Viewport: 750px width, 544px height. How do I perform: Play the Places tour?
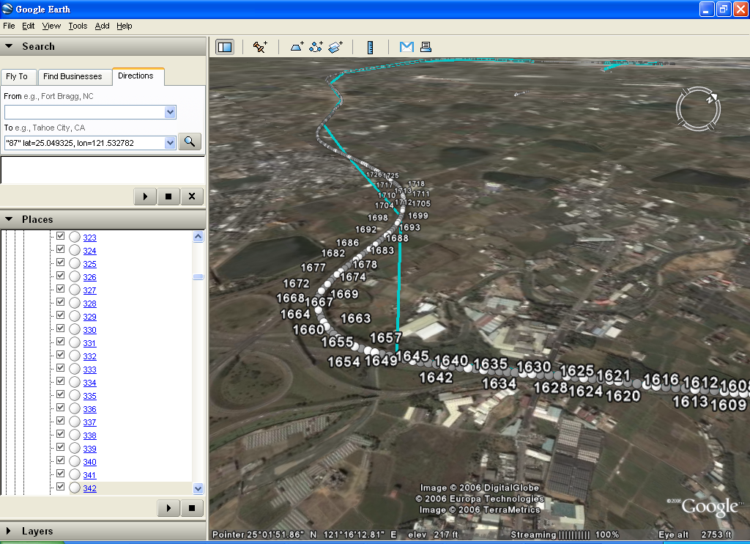(168, 508)
